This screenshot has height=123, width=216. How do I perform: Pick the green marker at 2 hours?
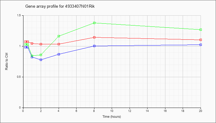41,55
